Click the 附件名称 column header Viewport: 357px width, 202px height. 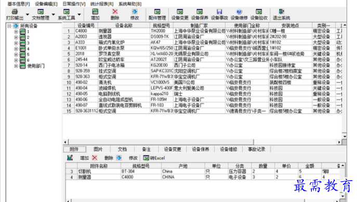99,166
